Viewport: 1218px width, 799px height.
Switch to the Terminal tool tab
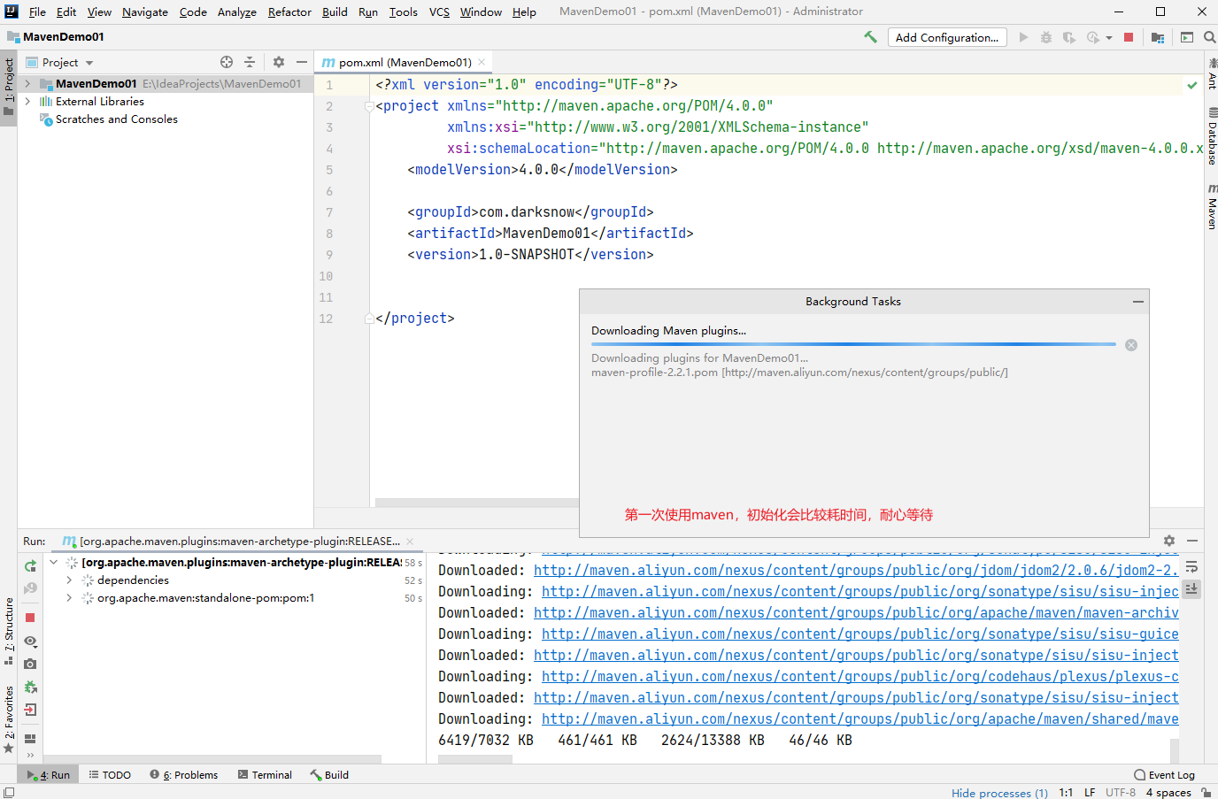tap(265, 775)
